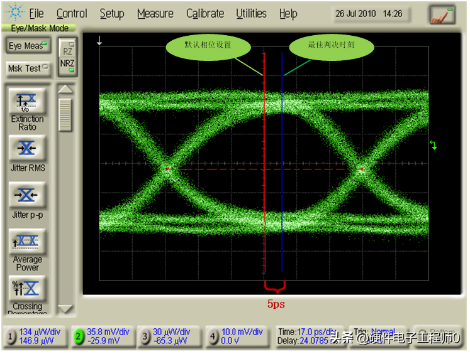Toggle channel 2 green button
470x354 pixels.
point(79,336)
